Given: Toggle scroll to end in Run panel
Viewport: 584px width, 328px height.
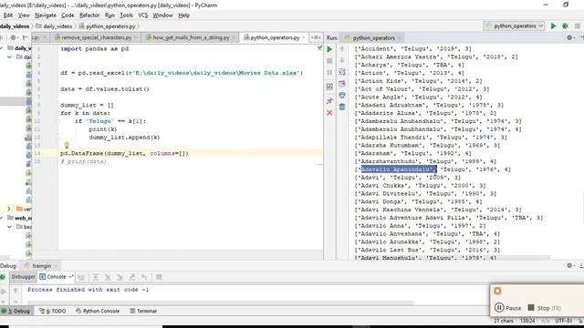Looking at the screenshot, I should (342, 84).
